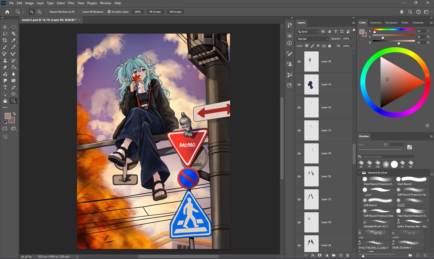Click the Zoom Out magnifier in options bar
Image resolution: width=434 pixels, height=259 pixels.
click(39, 12)
